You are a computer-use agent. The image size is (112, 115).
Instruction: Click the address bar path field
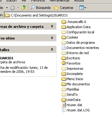pyautogui.click(x=58, y=15)
